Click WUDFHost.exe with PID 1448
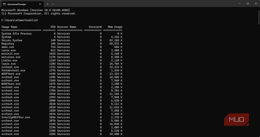Screen dimensions: 260x137 tap(11, 74)
